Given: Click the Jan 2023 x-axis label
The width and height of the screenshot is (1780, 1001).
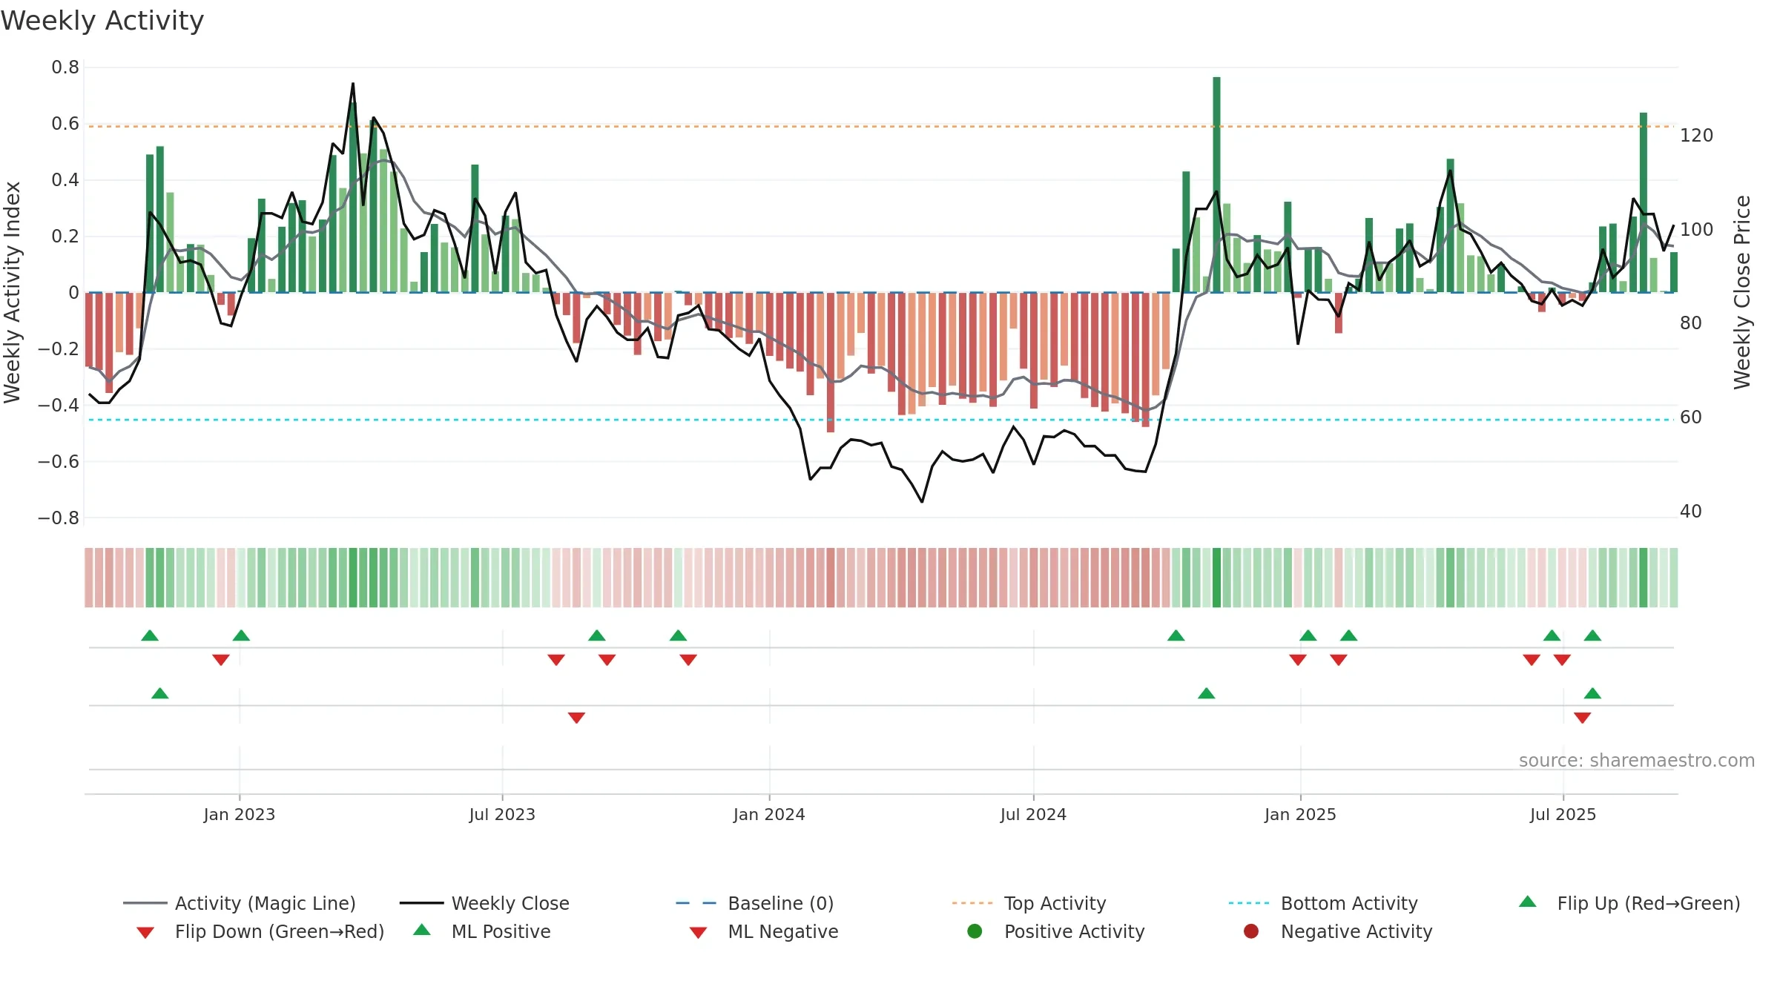Looking at the screenshot, I should (x=240, y=814).
